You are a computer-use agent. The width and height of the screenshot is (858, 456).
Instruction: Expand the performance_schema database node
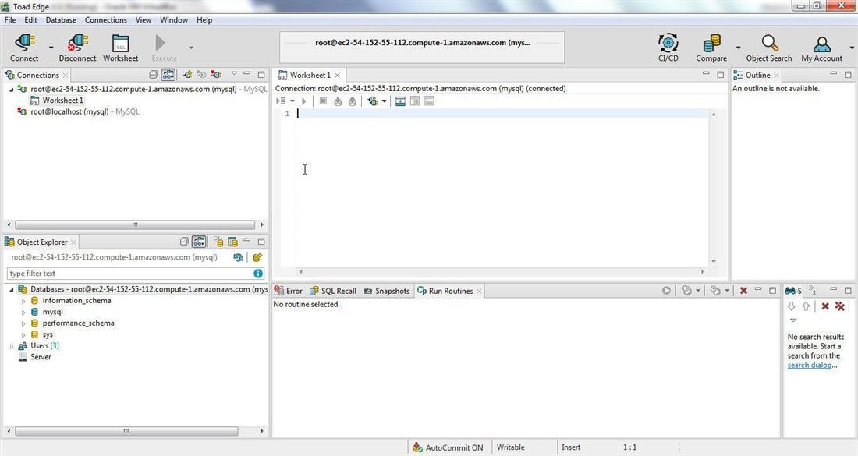pos(23,323)
